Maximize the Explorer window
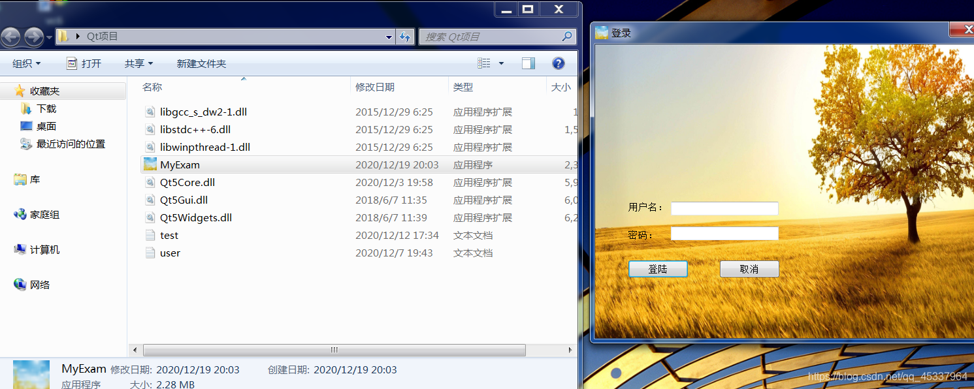This screenshot has height=389, width=974. point(528,9)
